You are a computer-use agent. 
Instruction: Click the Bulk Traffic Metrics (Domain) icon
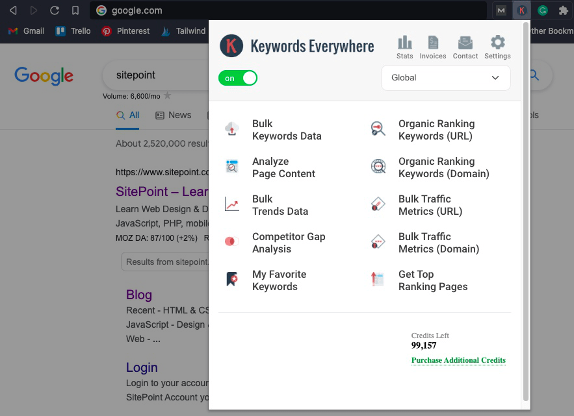tap(378, 242)
